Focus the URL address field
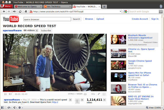Image resolution: width=164 pixels, height=110 pixels. coord(76,12)
